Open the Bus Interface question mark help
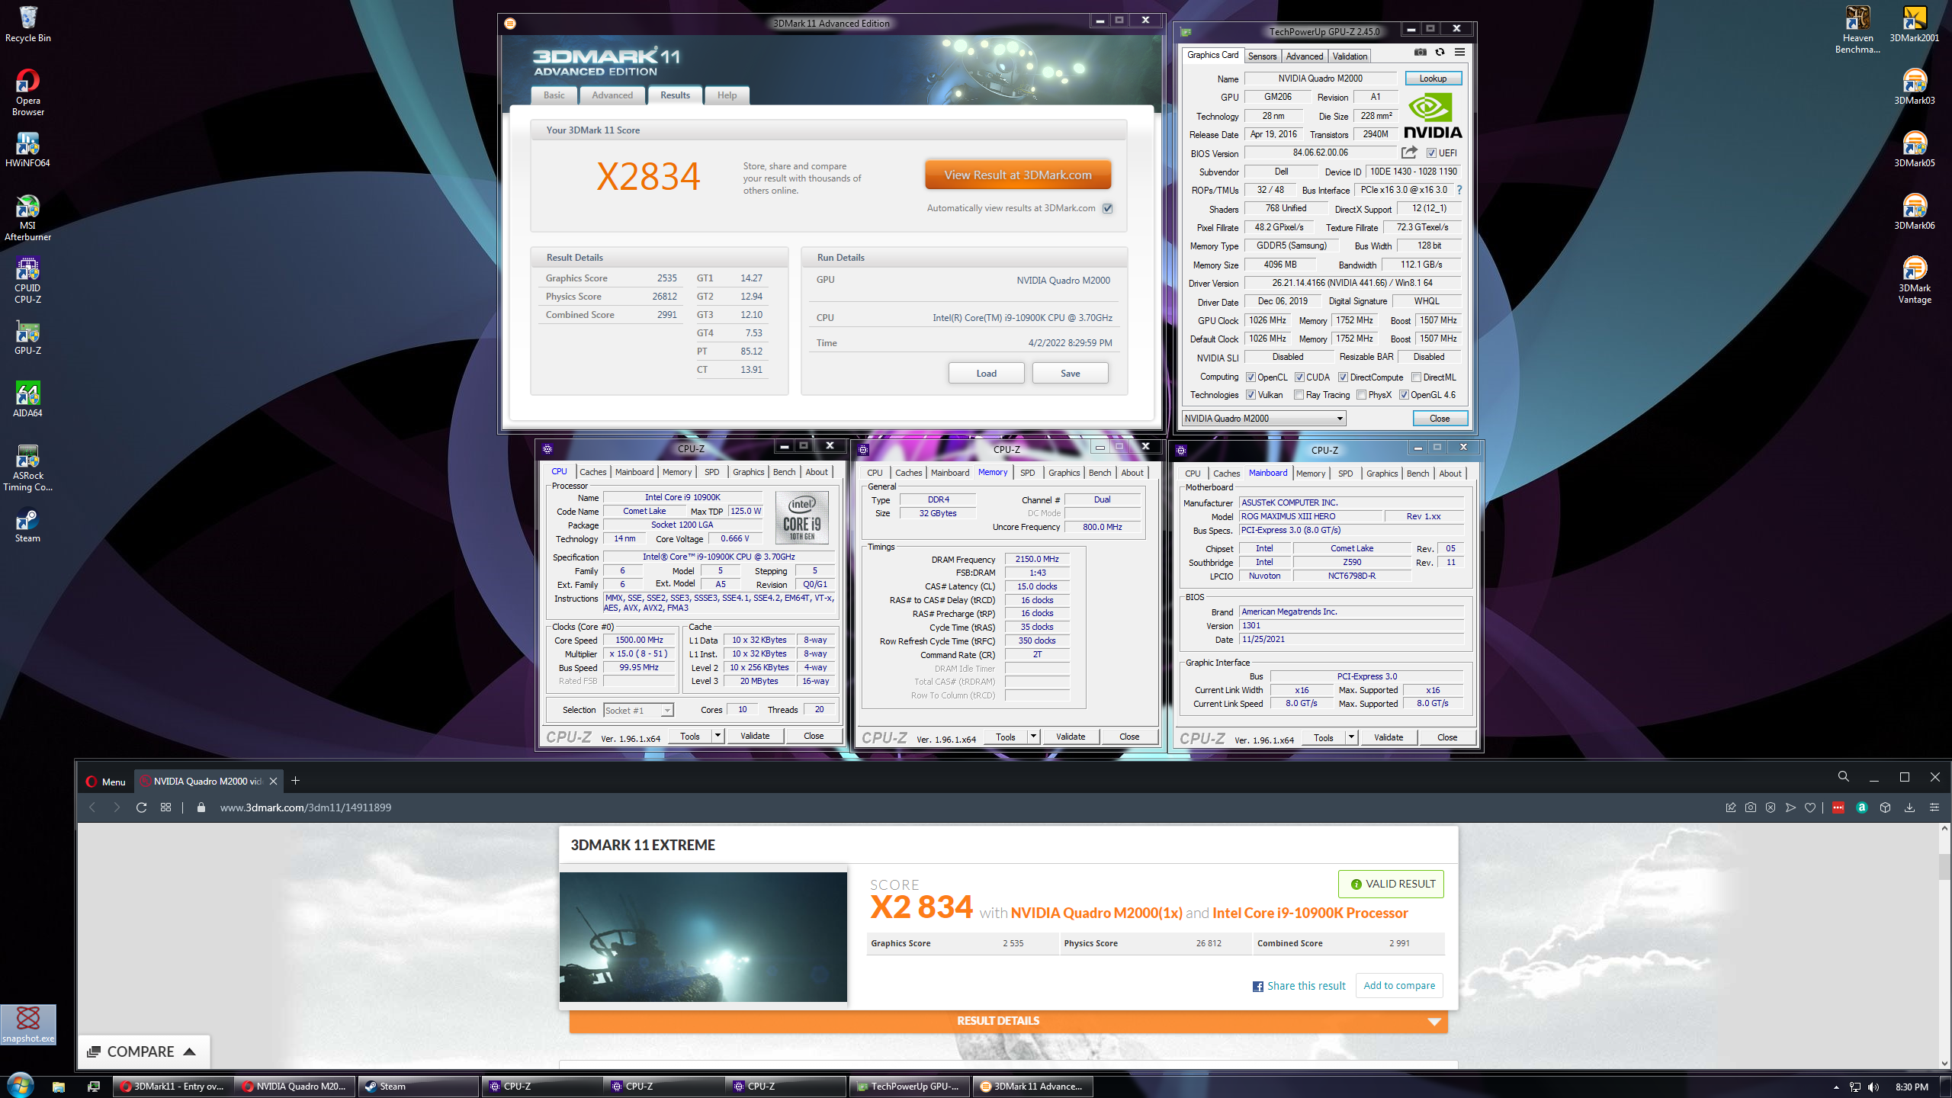 coord(1459,190)
